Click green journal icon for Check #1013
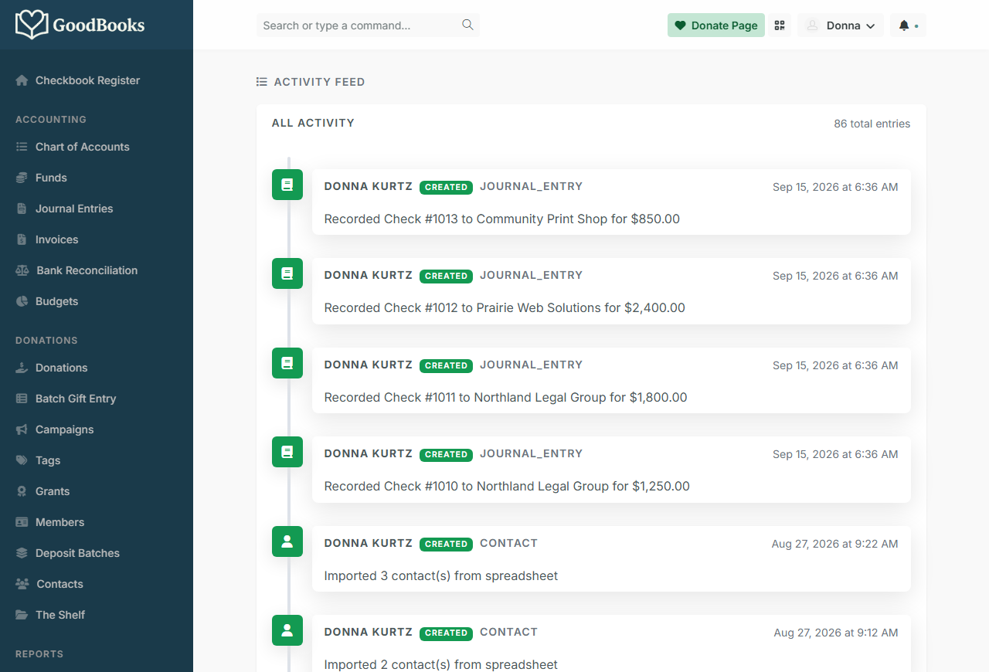Viewport: 989px width, 672px height. (287, 185)
